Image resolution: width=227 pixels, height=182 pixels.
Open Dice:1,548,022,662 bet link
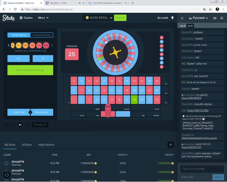point(198,110)
